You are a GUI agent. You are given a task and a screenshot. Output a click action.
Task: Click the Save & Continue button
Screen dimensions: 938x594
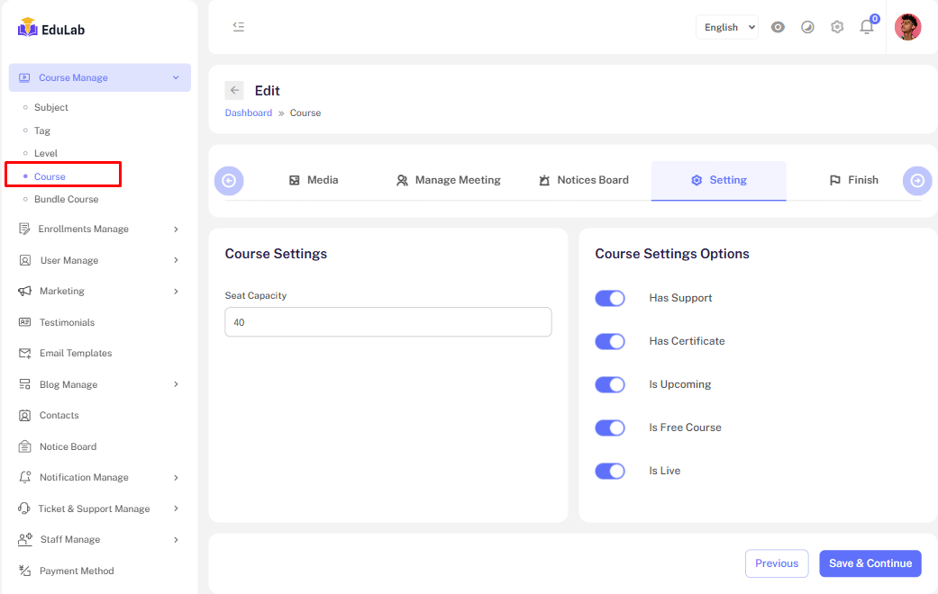pyautogui.click(x=870, y=563)
